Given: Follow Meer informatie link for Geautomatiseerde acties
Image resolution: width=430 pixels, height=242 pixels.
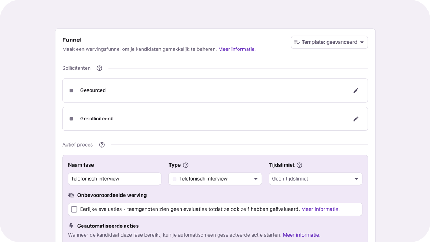Looking at the screenshot, I should pos(301,235).
